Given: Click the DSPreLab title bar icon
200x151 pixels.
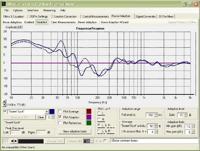Looking at the screenshot, I should point(4,4).
